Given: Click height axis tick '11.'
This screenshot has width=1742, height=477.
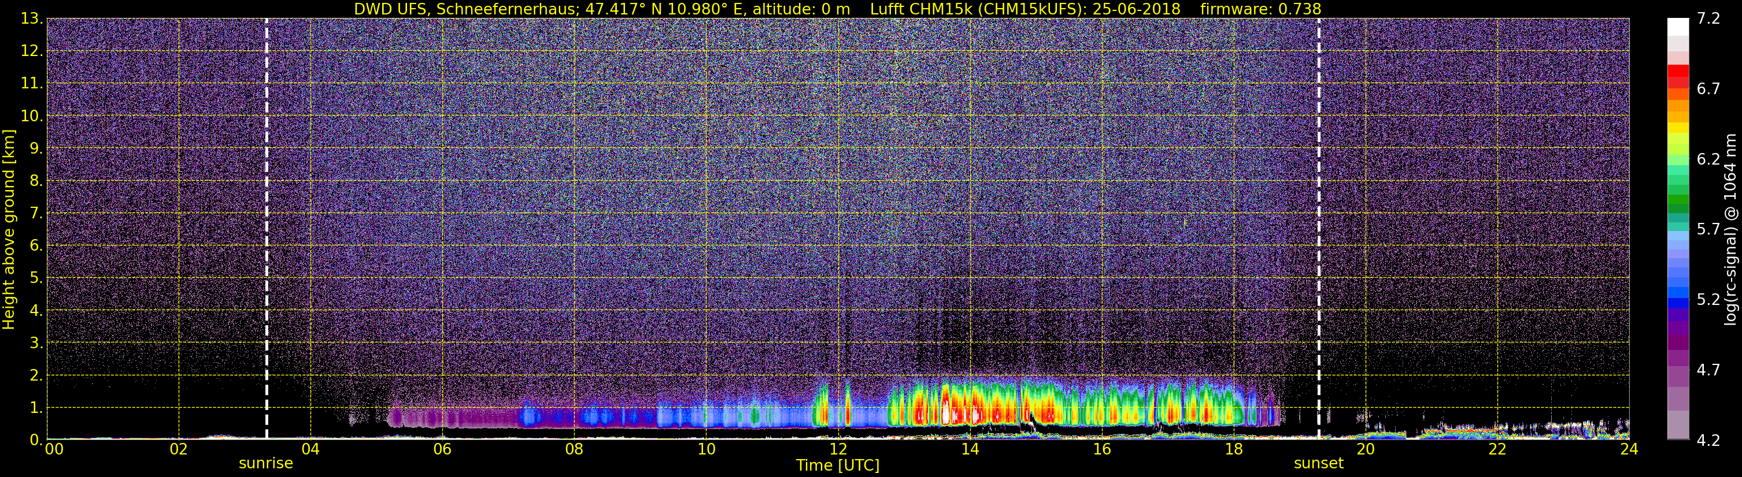Looking at the screenshot, I should coord(32,83).
